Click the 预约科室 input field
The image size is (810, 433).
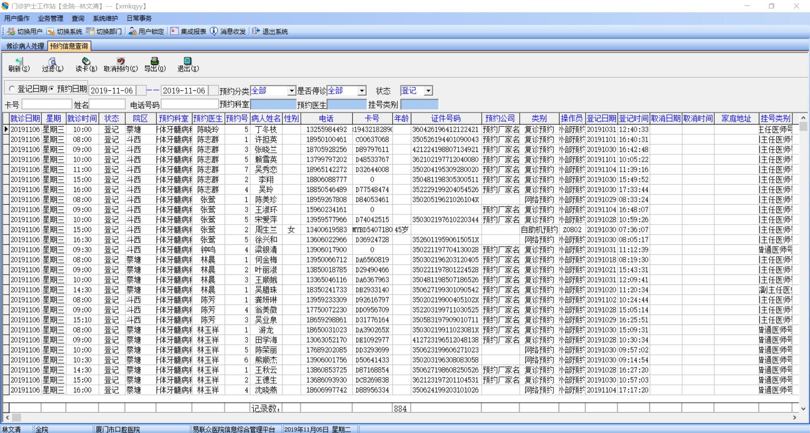pos(273,104)
